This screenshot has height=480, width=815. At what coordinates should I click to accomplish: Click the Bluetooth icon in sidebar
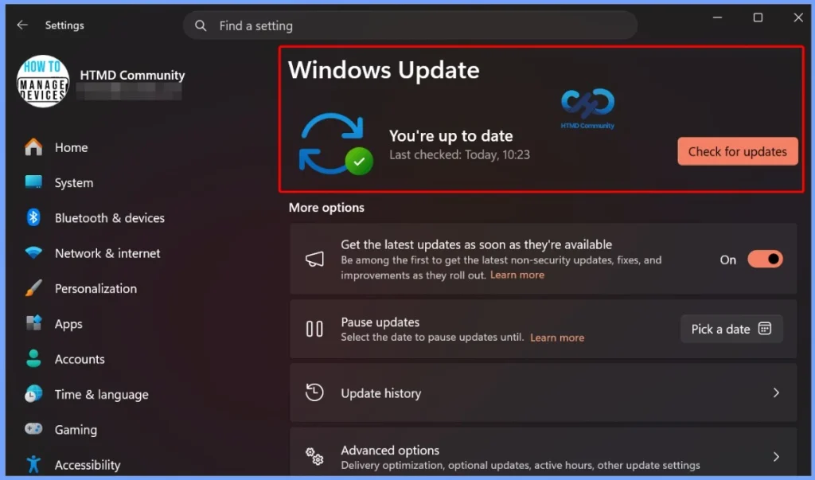pyautogui.click(x=33, y=217)
